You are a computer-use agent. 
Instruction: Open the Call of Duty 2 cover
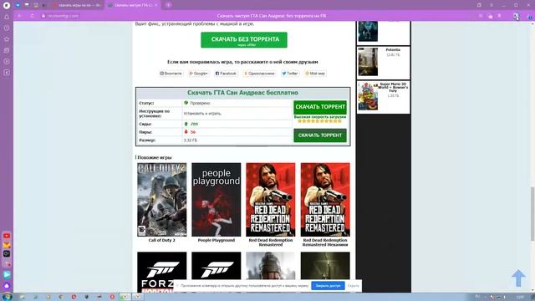coord(161,200)
